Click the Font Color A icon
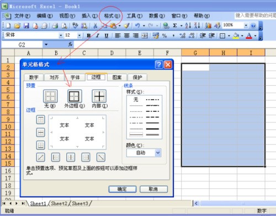This screenshot has width=276, height=216. click(249, 35)
